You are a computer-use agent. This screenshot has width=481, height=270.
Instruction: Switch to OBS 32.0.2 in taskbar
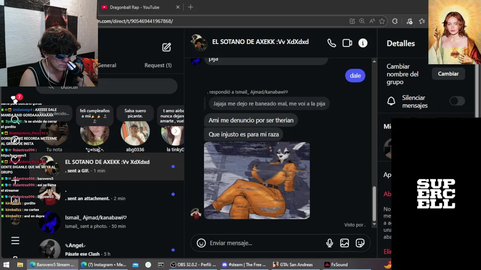(193, 265)
